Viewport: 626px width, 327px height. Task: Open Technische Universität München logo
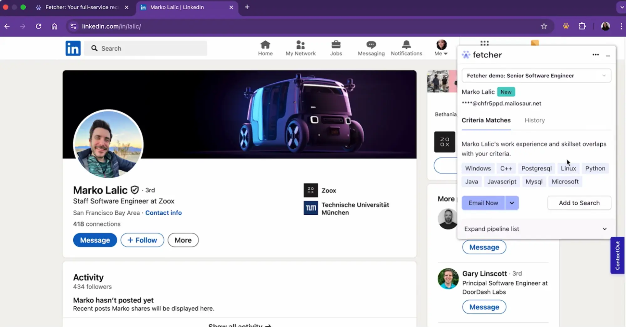coord(311,208)
